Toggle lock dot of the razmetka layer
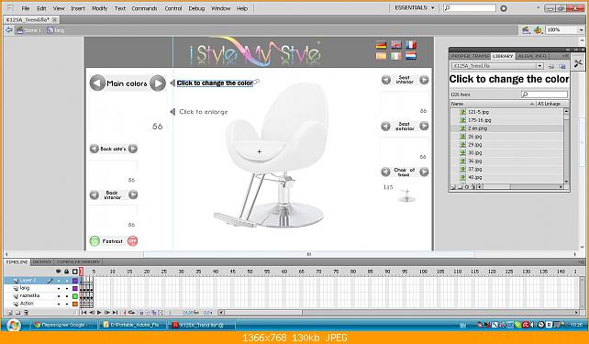The height and width of the screenshot is (344, 589). pos(66,296)
